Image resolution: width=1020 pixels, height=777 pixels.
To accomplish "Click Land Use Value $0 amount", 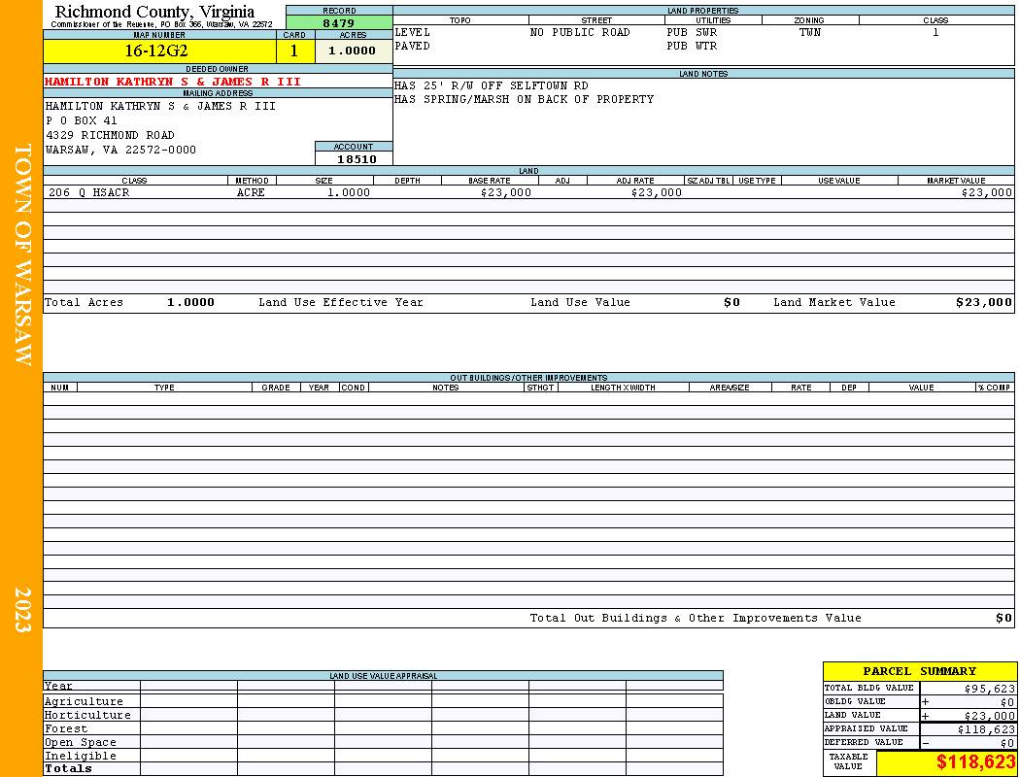I will pos(731,302).
